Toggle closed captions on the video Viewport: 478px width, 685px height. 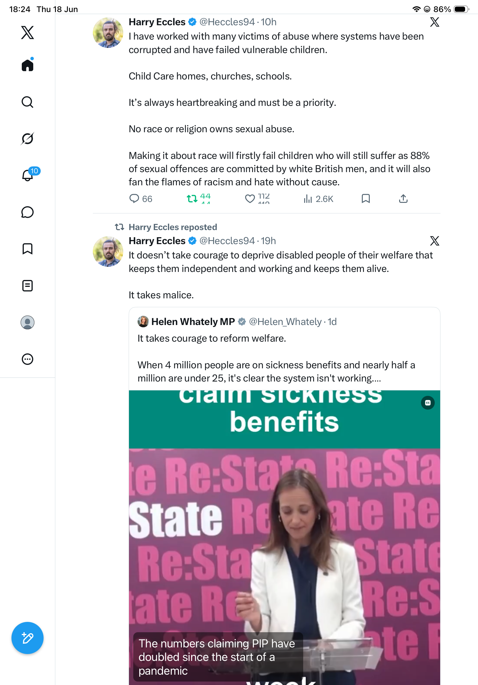click(428, 403)
